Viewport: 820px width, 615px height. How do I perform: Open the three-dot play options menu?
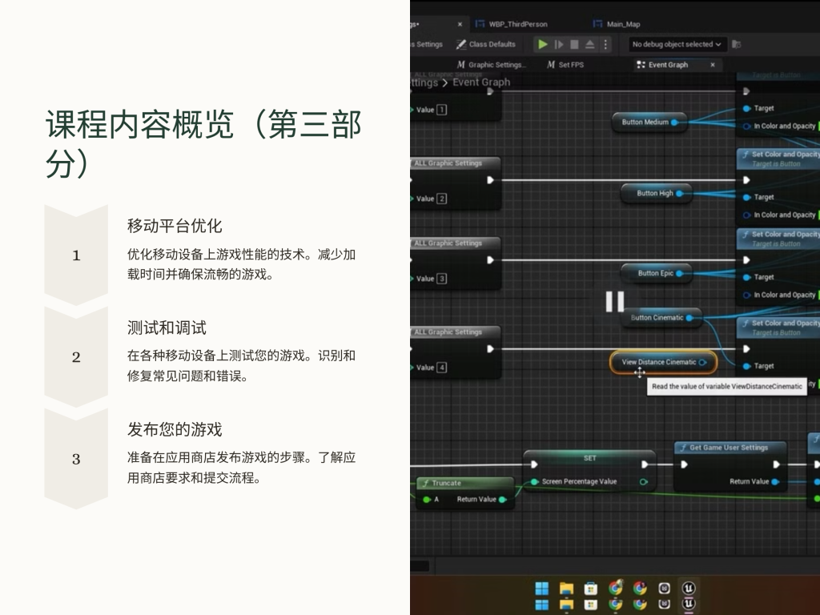[x=605, y=45]
